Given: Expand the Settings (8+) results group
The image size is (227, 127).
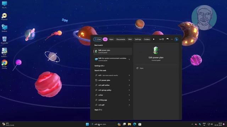Looking at the screenshot, I should [99, 66].
